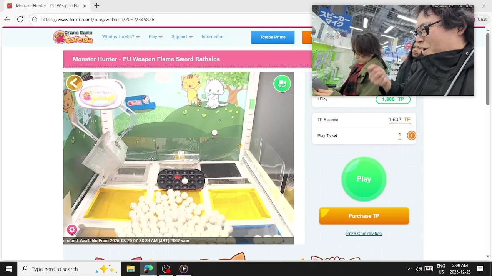
Task: Open the OBS icon in the taskbar
Action: pos(166,269)
